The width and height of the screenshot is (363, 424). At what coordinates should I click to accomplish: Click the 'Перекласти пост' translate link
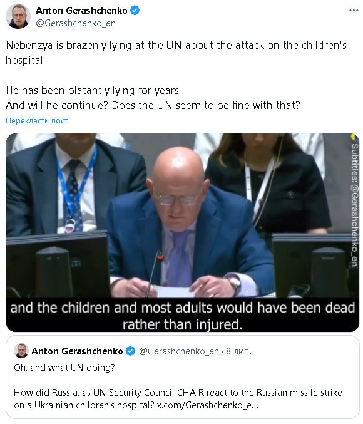[37, 120]
